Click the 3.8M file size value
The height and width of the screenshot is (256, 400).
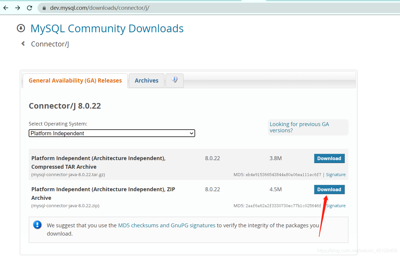coord(276,158)
